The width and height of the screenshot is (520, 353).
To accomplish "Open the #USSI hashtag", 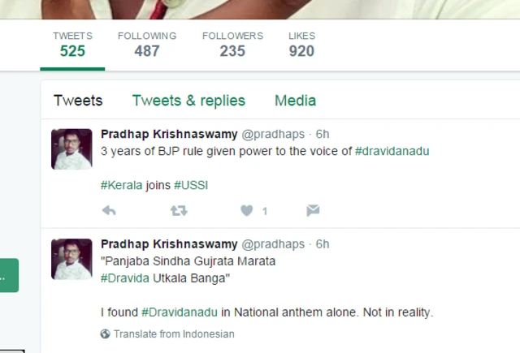I will click(x=191, y=185).
